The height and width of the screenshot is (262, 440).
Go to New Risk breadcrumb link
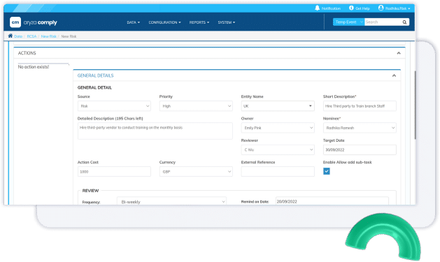(x=49, y=36)
